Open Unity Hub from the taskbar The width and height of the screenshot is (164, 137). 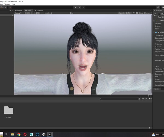(x=44, y=134)
